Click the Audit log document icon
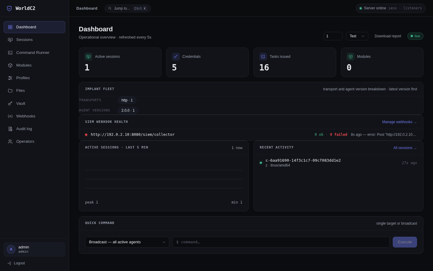This screenshot has height=271, width=433. [10, 129]
